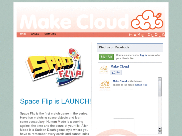Click the scroll-down arrow at the bottom of the feed scrollbar
This screenshot has height=136, width=182.
pos(160,132)
